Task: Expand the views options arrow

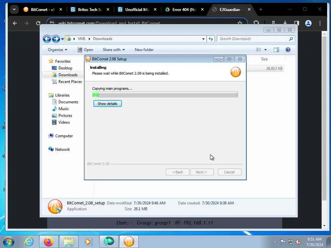Action: click(x=266, y=50)
